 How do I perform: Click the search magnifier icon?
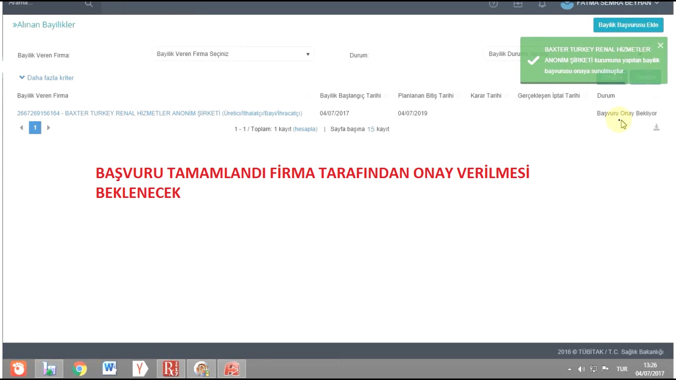point(89,3)
